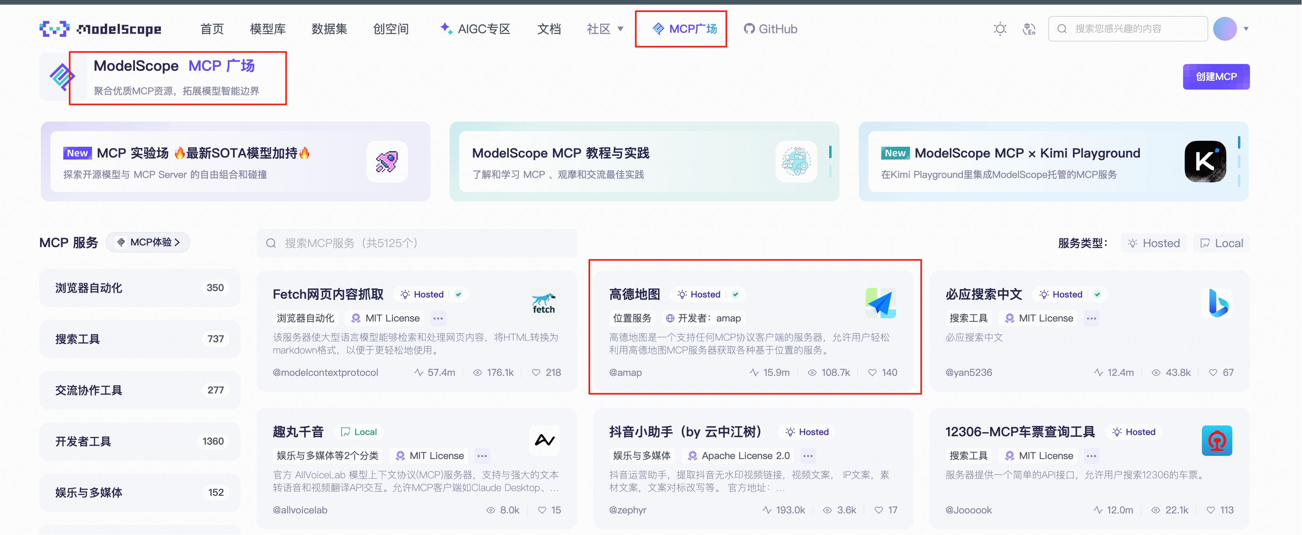
Task: Open the GitHub link in header
Action: click(770, 29)
